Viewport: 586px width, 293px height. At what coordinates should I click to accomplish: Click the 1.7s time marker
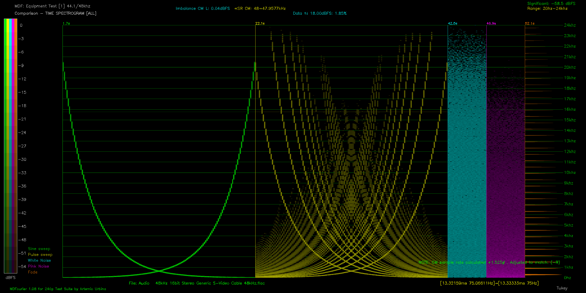[x=66, y=23]
